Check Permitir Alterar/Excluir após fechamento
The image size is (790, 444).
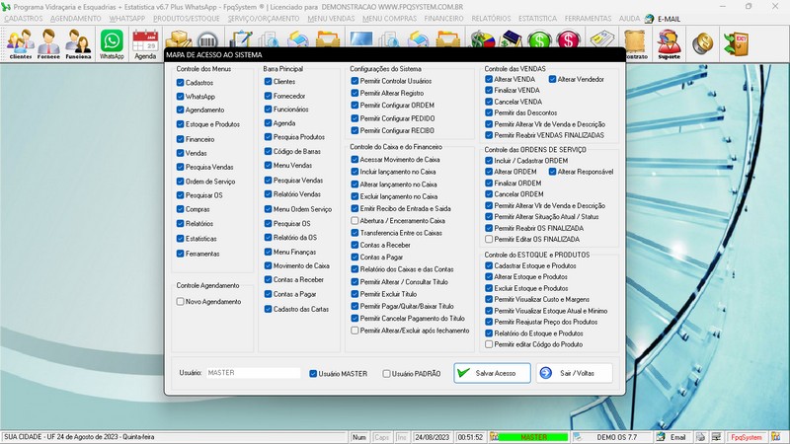[x=355, y=331]
